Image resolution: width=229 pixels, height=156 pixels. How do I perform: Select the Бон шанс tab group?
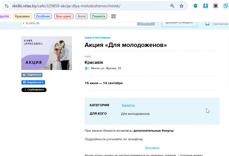tap(64, 16)
